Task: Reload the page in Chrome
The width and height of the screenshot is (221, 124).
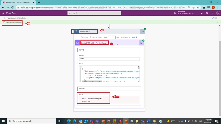Action: [12, 8]
